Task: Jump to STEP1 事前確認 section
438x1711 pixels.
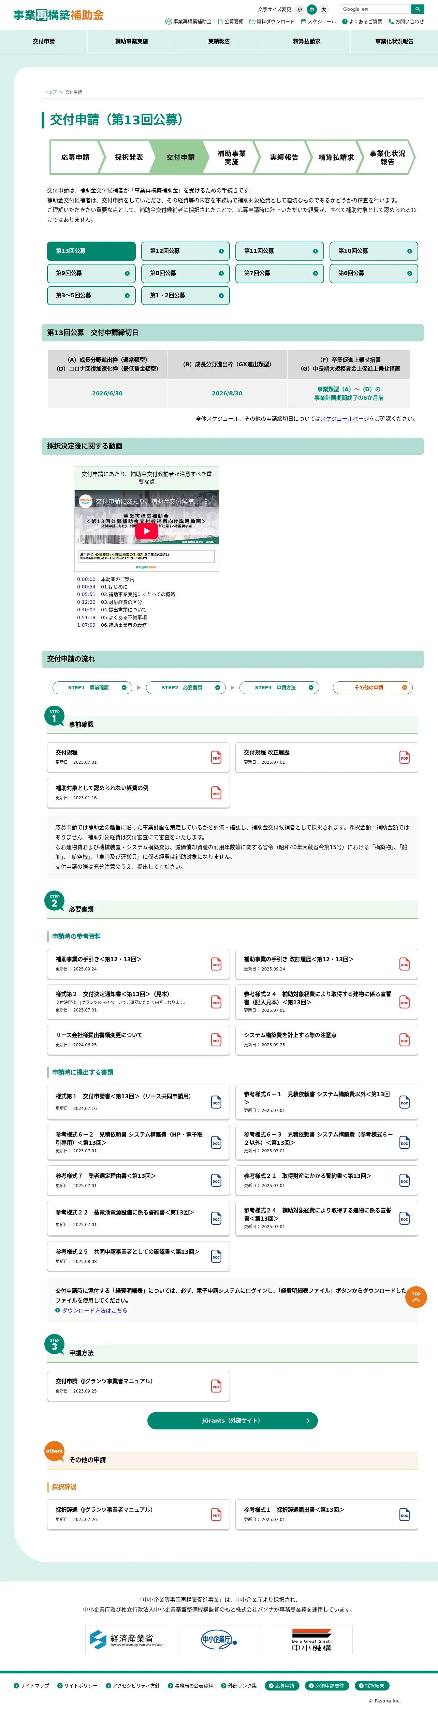Action: coord(92,688)
